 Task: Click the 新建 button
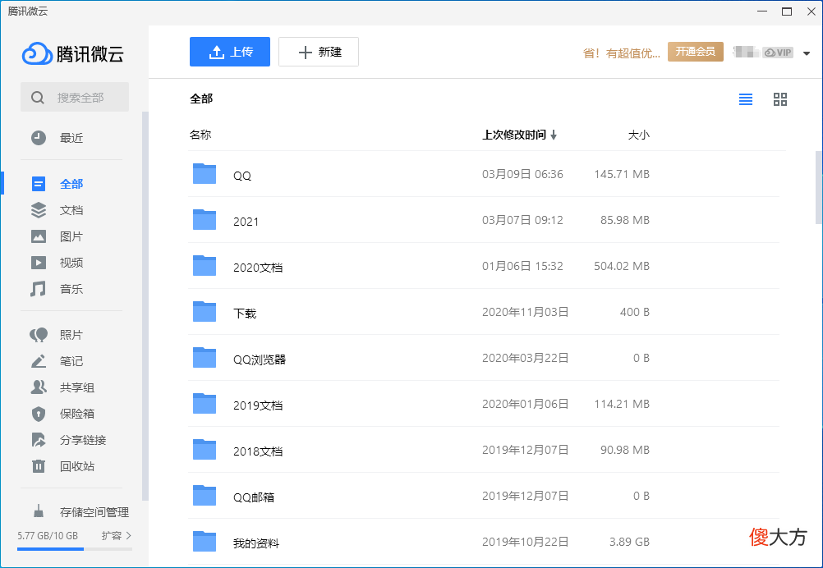pyautogui.click(x=319, y=52)
